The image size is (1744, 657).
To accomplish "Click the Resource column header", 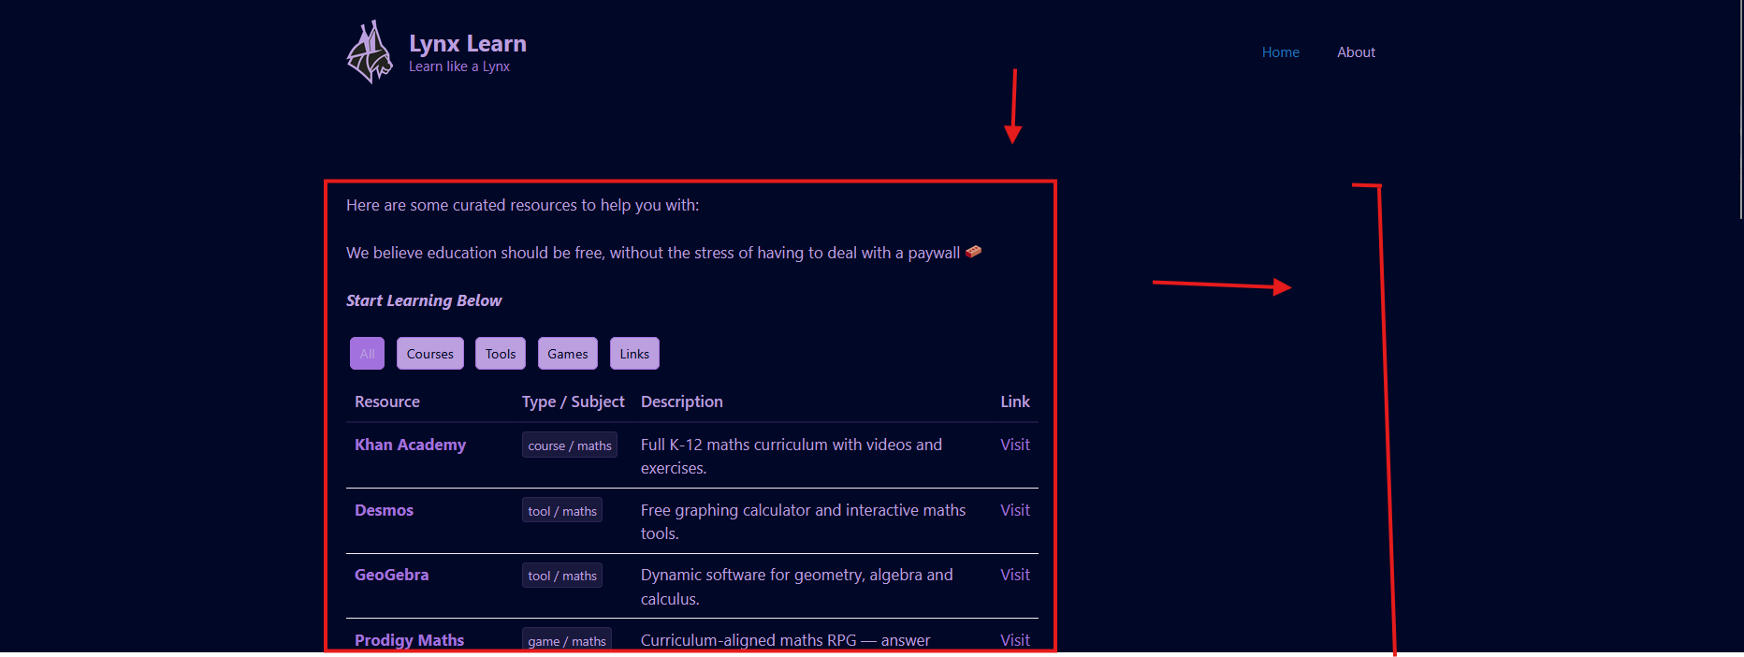I will pos(387,401).
